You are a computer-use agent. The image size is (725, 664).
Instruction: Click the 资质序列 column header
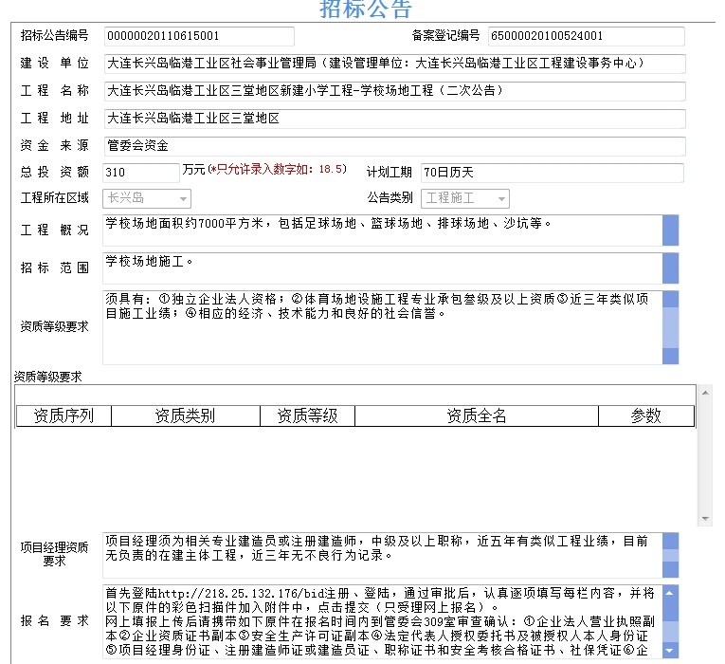(x=63, y=415)
